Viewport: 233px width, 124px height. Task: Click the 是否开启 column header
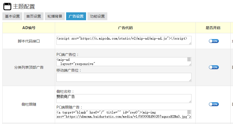pyautogui.click(x=213, y=28)
